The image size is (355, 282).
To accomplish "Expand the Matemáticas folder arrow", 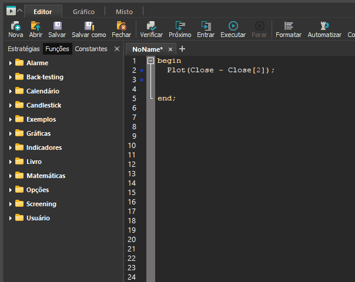I will pos(10,176).
